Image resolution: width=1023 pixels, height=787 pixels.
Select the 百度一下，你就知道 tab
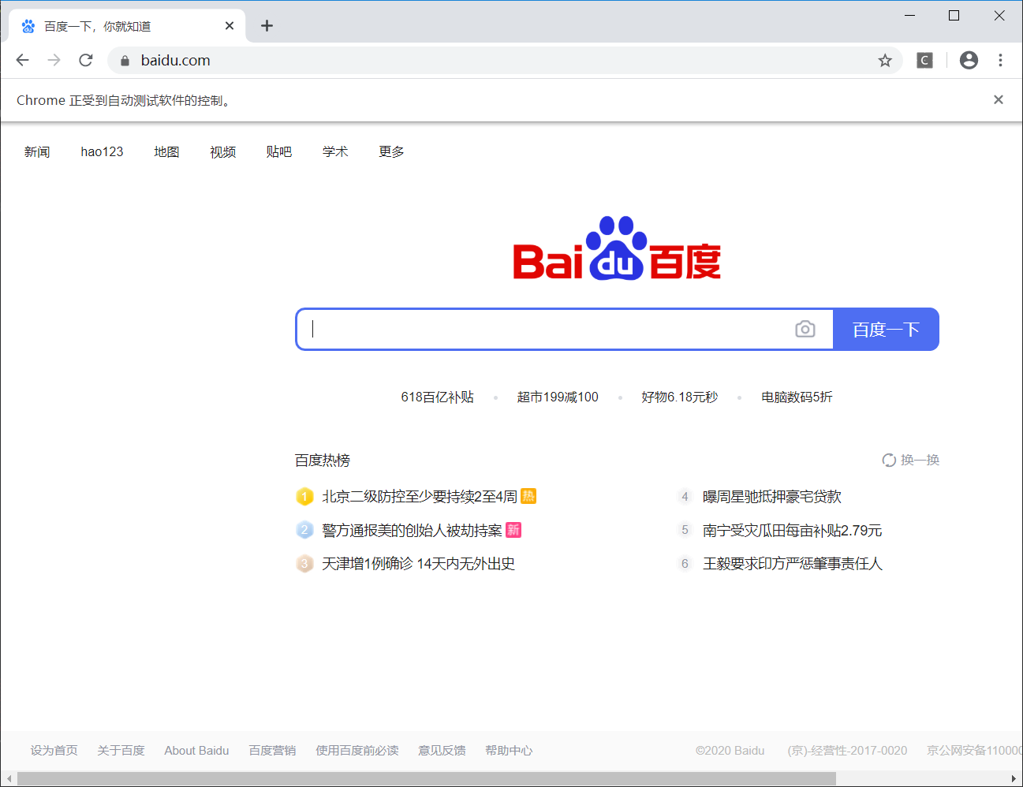pos(127,26)
